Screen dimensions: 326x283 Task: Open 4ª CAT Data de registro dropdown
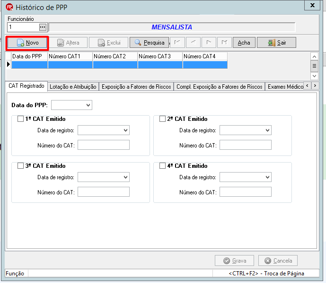[268, 177]
